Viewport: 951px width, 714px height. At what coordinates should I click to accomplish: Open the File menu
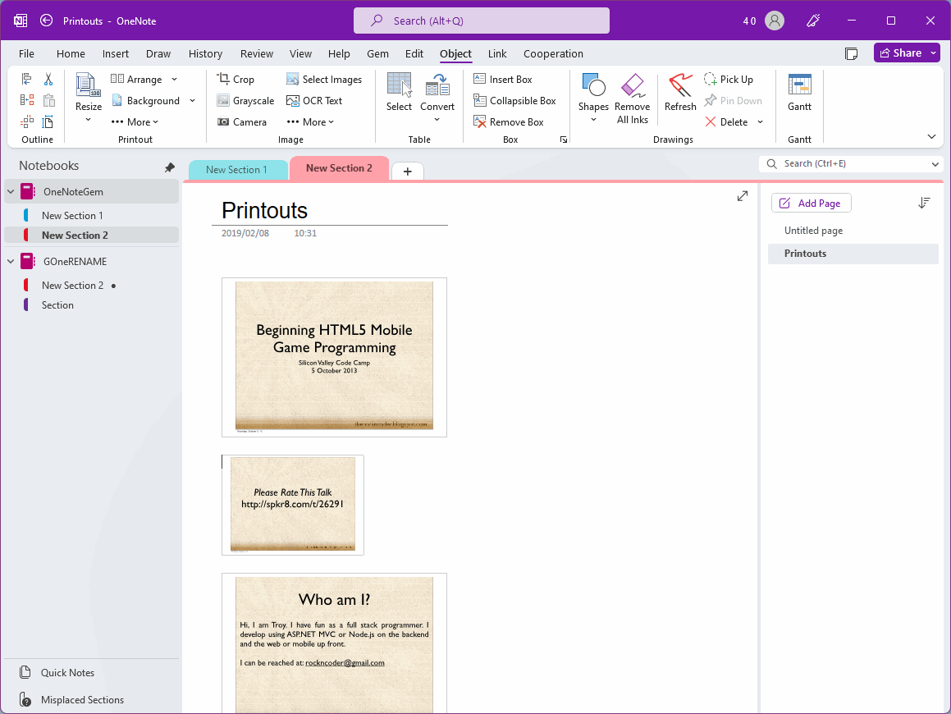click(27, 53)
